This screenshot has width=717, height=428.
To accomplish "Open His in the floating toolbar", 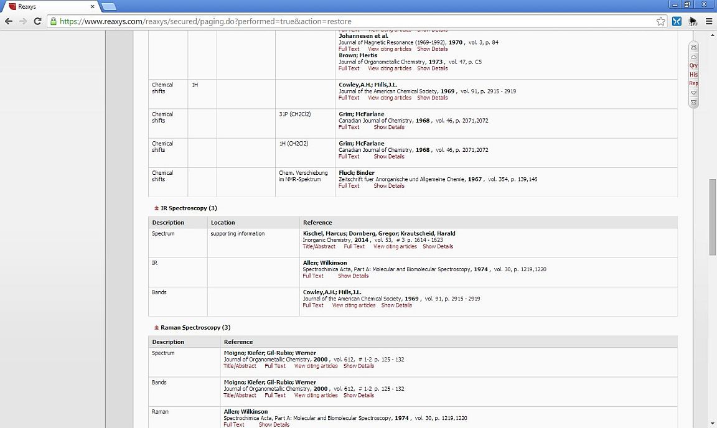I will [694, 75].
